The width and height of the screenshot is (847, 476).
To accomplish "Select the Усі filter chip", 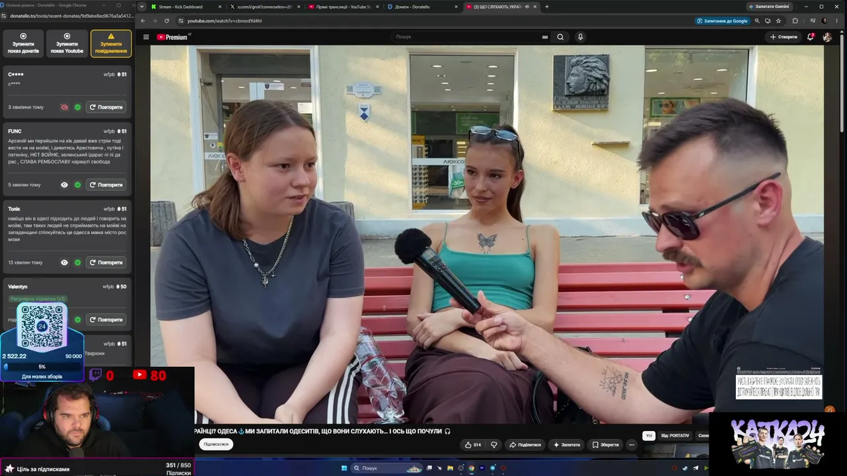I will click(649, 436).
